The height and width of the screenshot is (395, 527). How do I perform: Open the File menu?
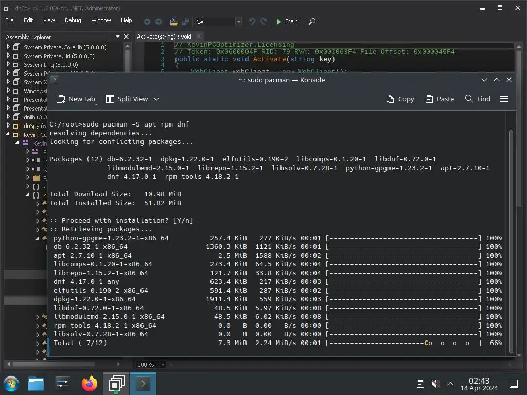tap(9, 20)
